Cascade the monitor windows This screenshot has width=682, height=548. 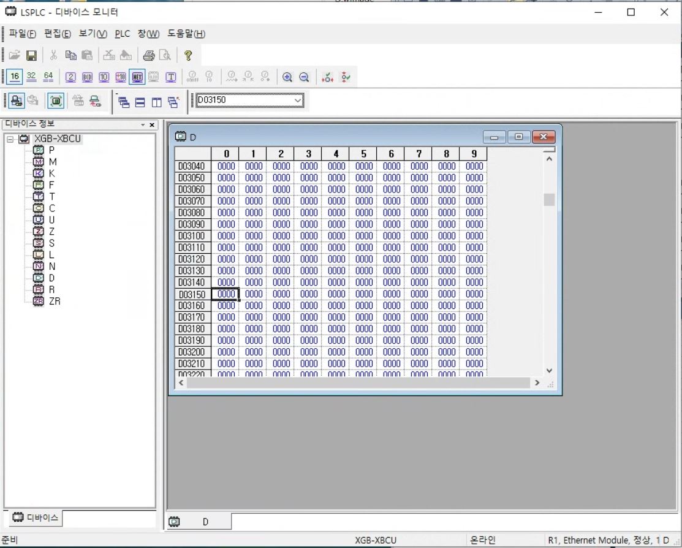[124, 102]
